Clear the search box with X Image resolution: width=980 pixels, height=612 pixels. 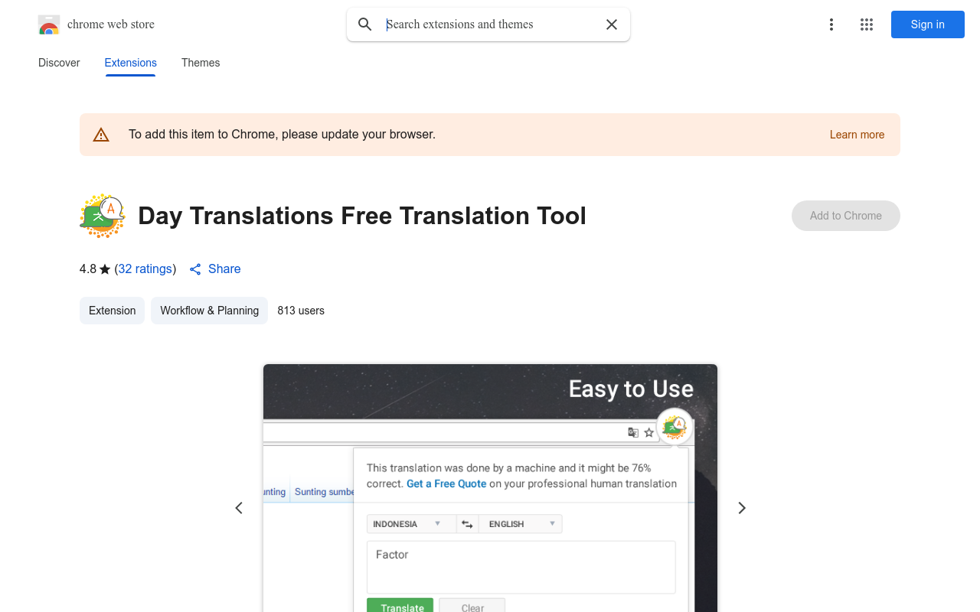(612, 24)
